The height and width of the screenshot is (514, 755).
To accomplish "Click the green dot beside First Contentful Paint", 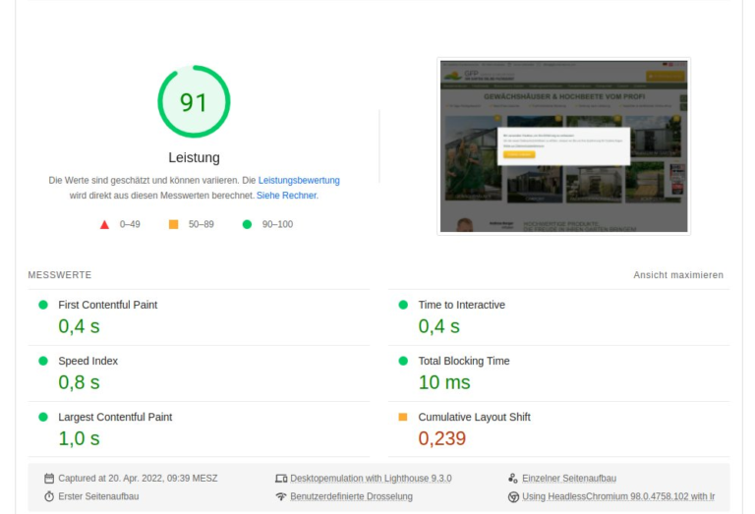I will coord(43,305).
